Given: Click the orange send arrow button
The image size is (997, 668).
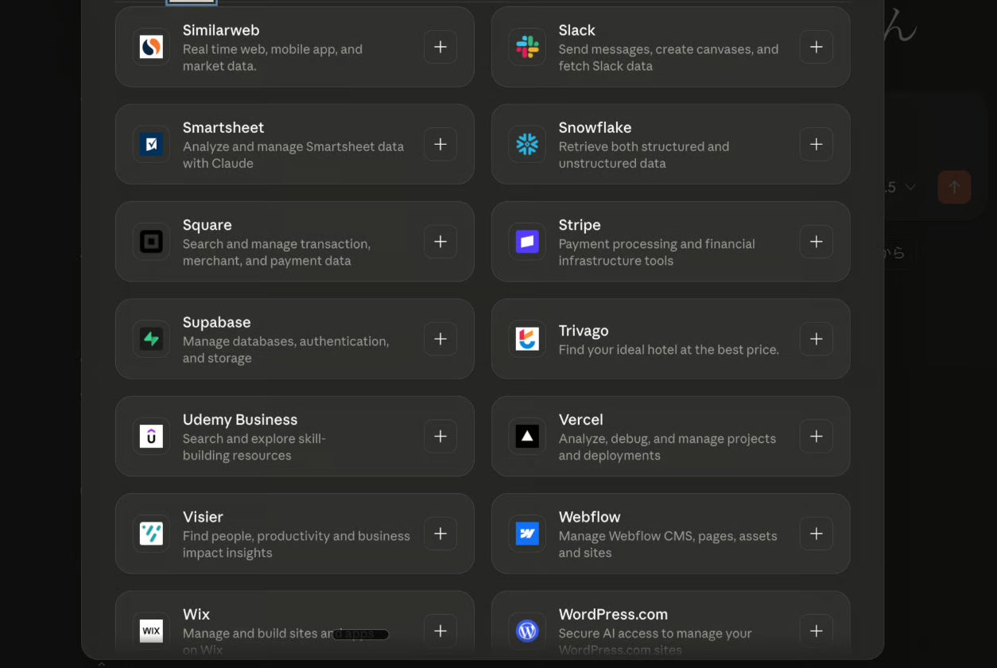Looking at the screenshot, I should [954, 187].
